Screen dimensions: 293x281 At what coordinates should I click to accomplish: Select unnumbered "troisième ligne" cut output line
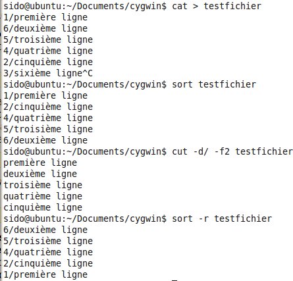[43, 185]
